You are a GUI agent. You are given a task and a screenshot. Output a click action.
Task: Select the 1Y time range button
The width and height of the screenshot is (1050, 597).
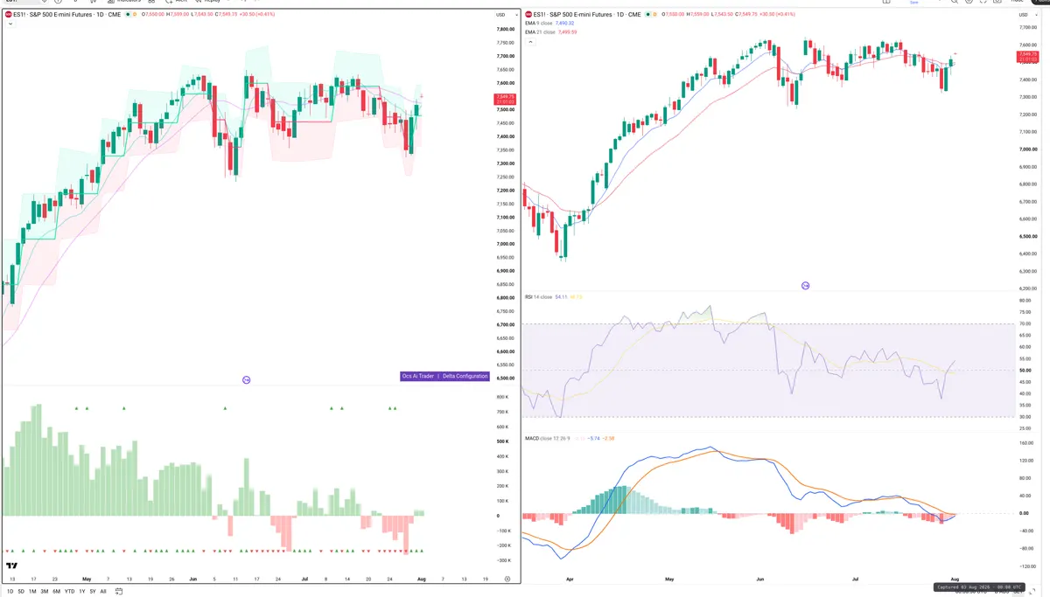pyautogui.click(x=82, y=591)
